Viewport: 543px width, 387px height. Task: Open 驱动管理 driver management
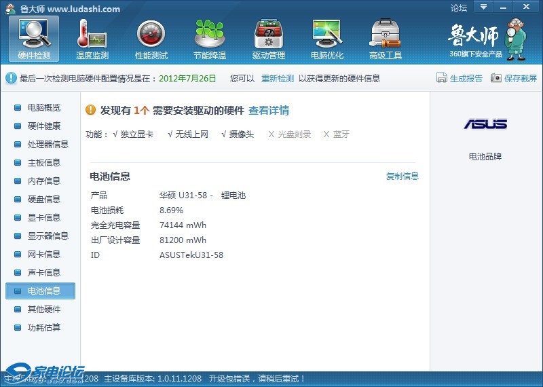268,39
